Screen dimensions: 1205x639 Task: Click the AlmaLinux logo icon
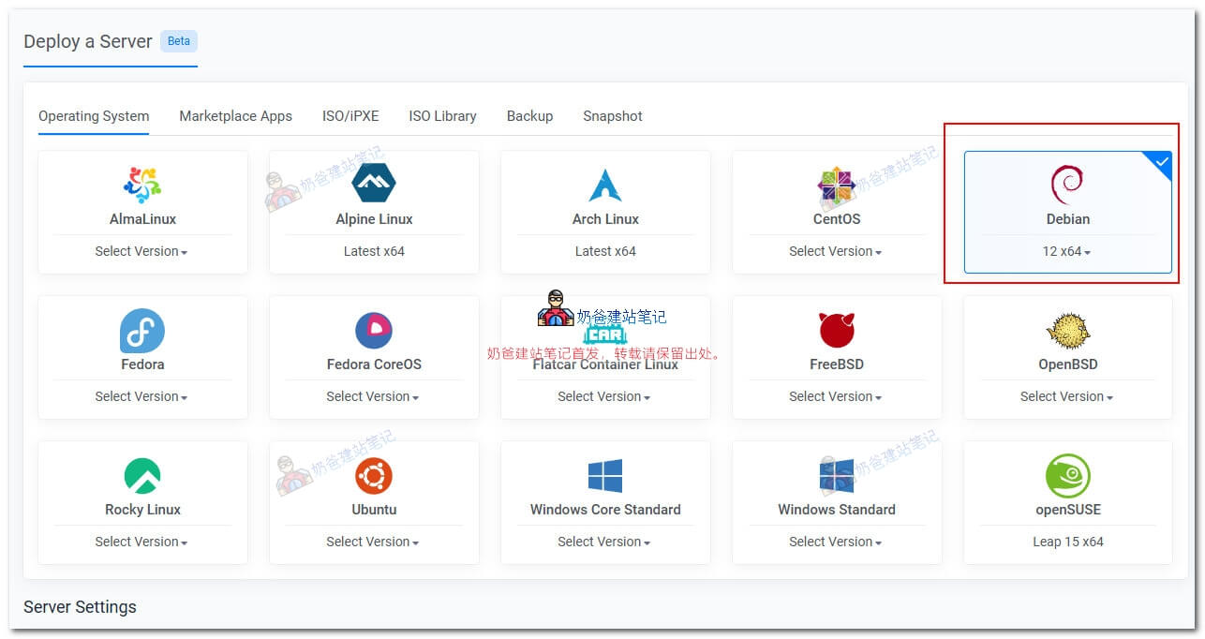click(142, 185)
